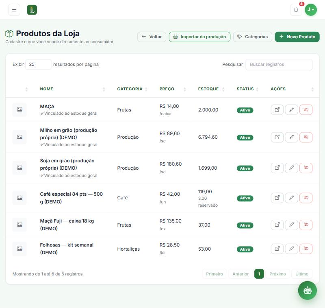Click the MAÇA product image thumbnail

pos(19,109)
